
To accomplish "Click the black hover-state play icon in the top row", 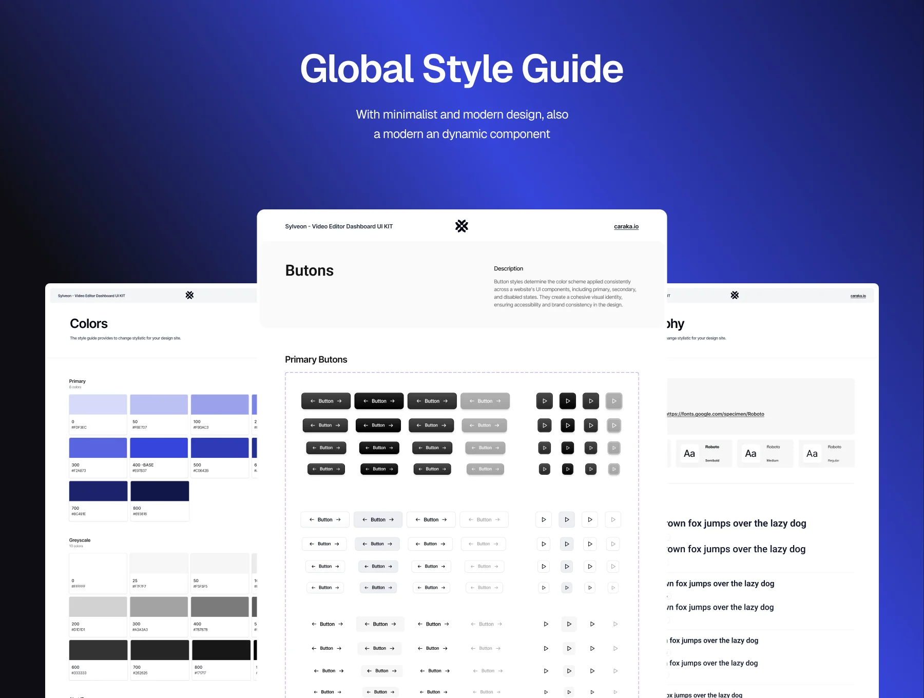I will (568, 401).
